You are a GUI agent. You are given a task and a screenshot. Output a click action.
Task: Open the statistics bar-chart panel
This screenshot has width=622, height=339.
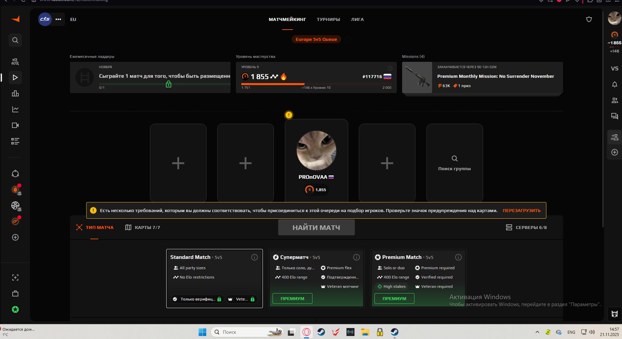[15, 93]
